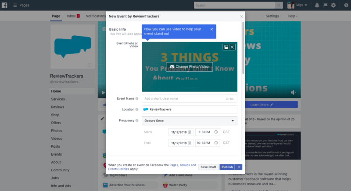Screen dimensions: 351x191
Task: Open the start date calendar icon
Action: click(x=190, y=132)
